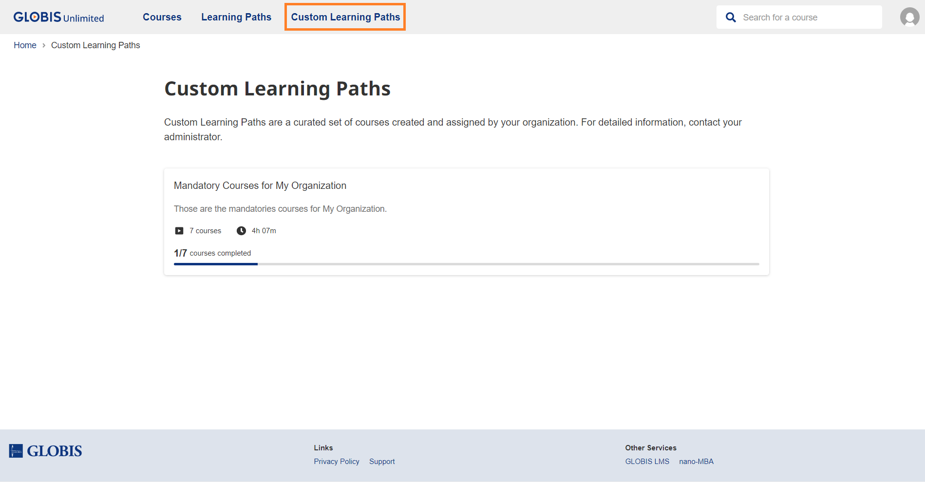Click the courses completed progress bar
The height and width of the screenshot is (482, 925).
466,264
